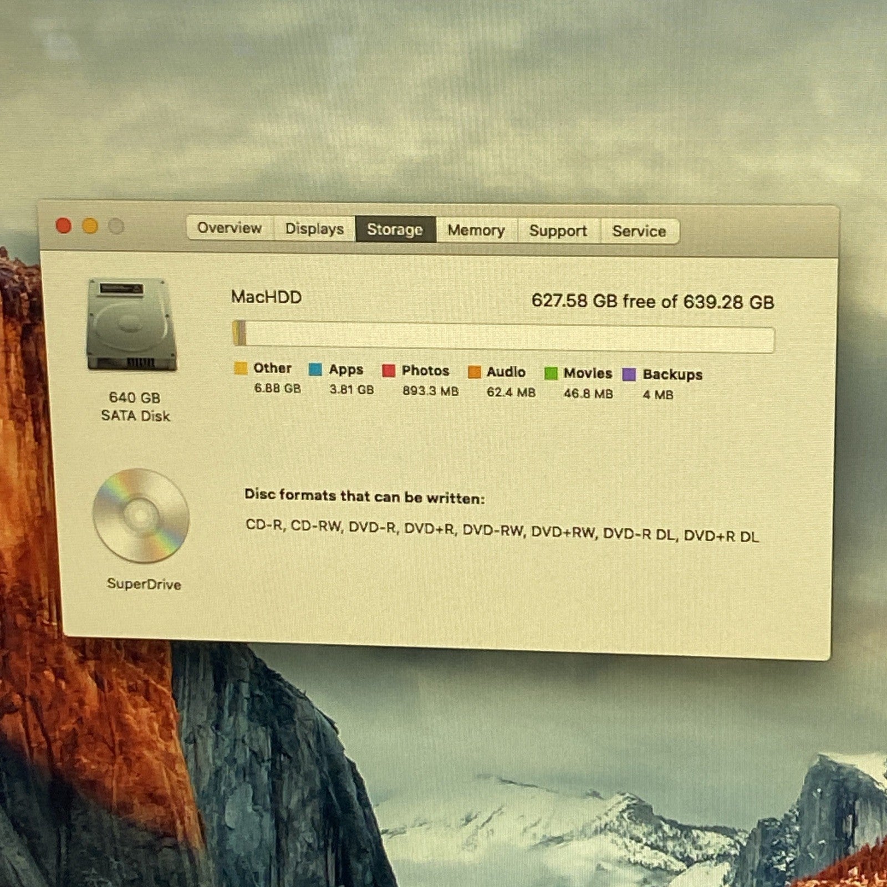887x887 pixels.
Task: Show the Service tab
Action: click(x=639, y=231)
